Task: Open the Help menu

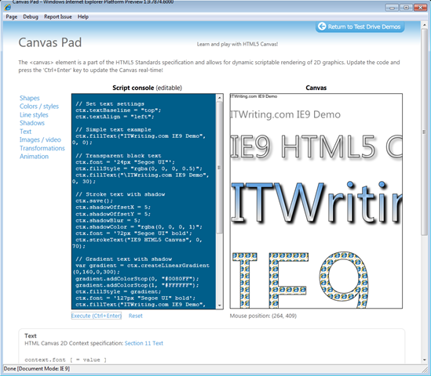Action: pos(83,16)
